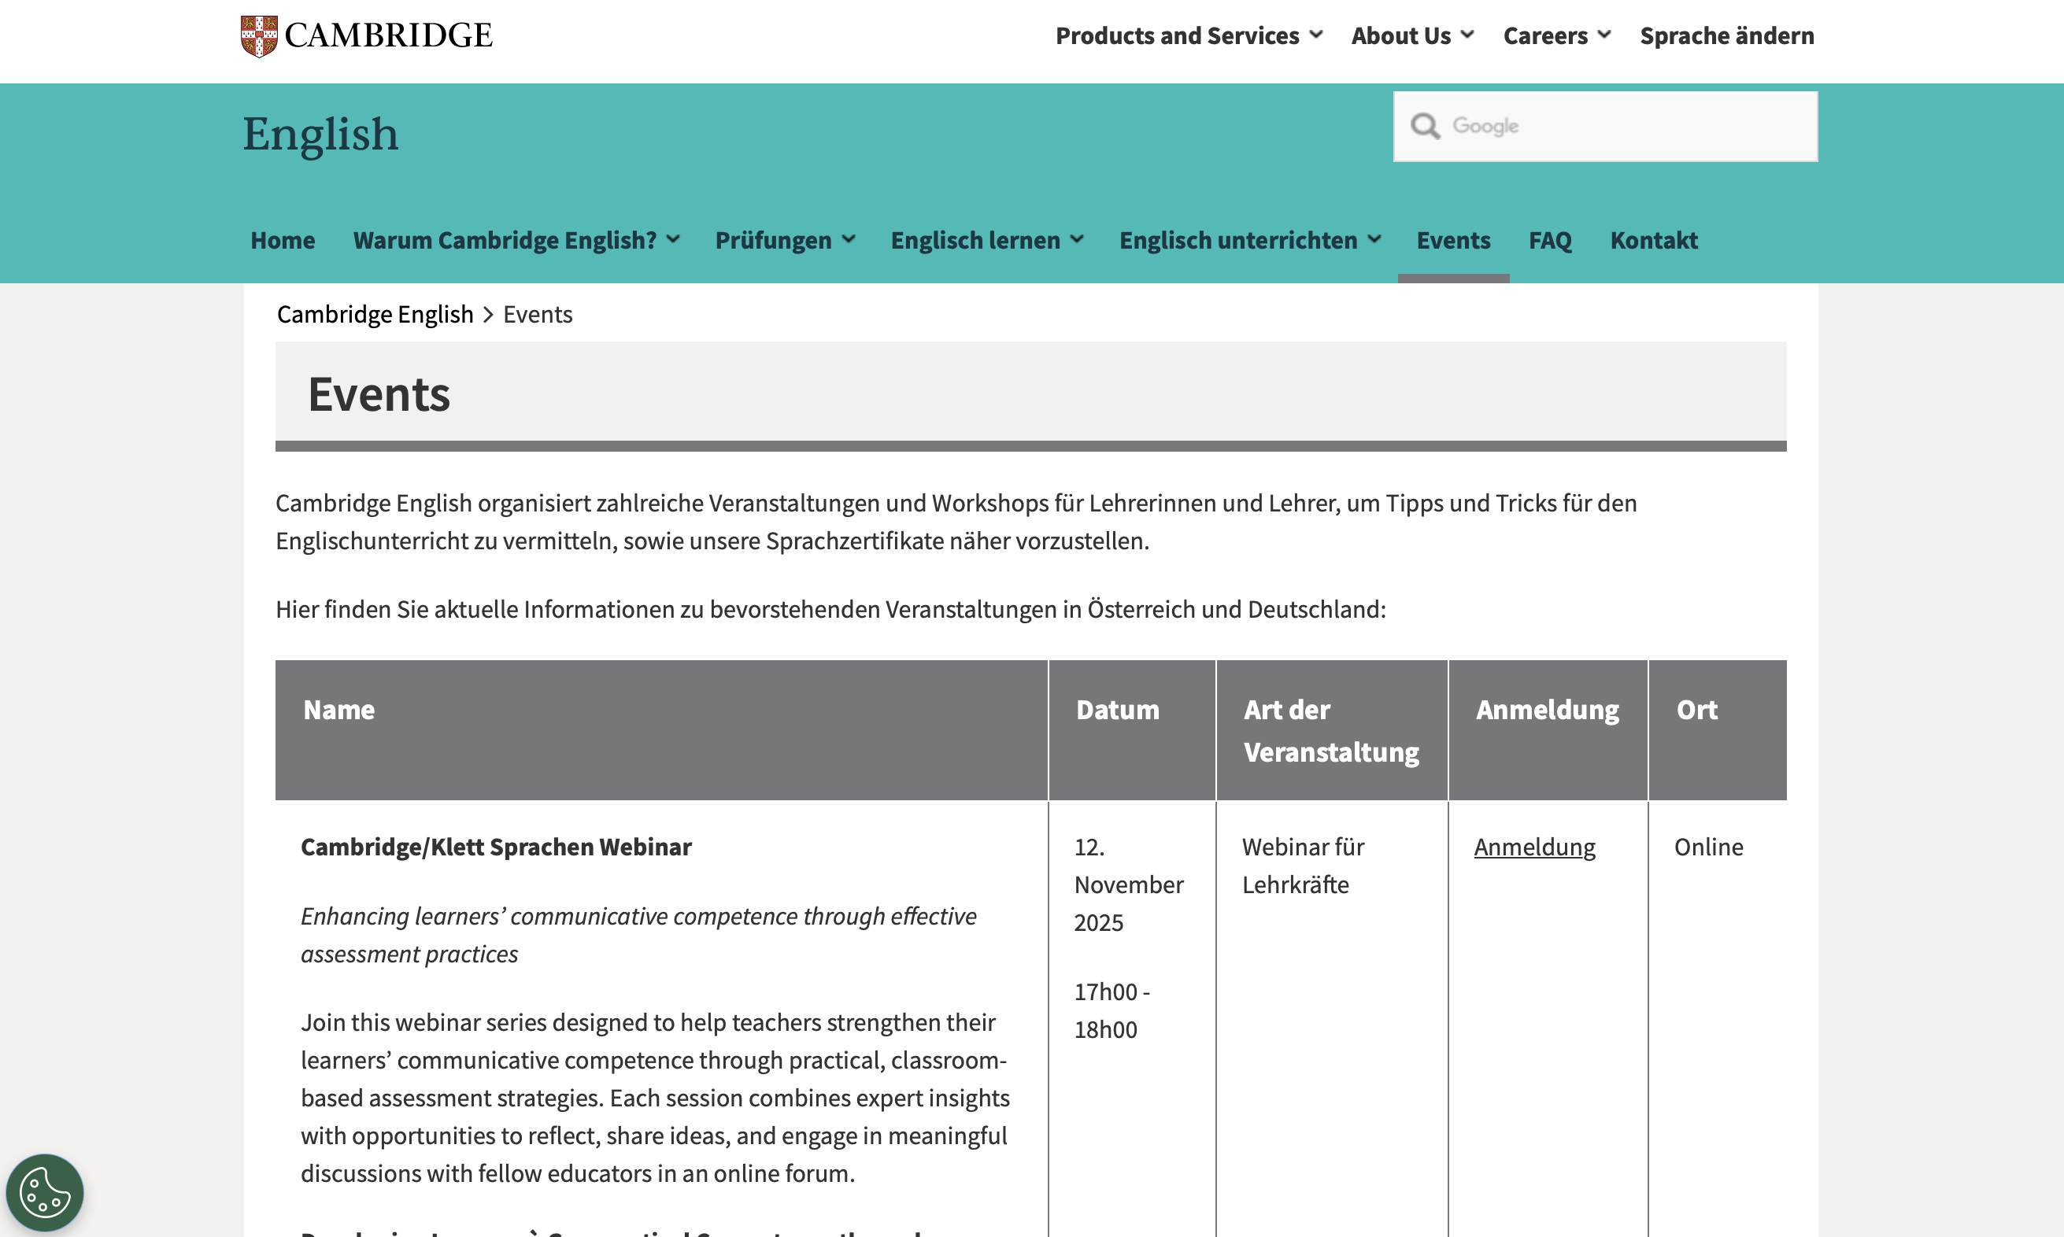This screenshot has width=2064, height=1237.
Task: Select the Home navigation item
Action: click(x=282, y=240)
